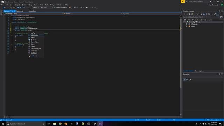The image size is (224, 126).
Task: Open the File menu
Action: click(2, 5)
